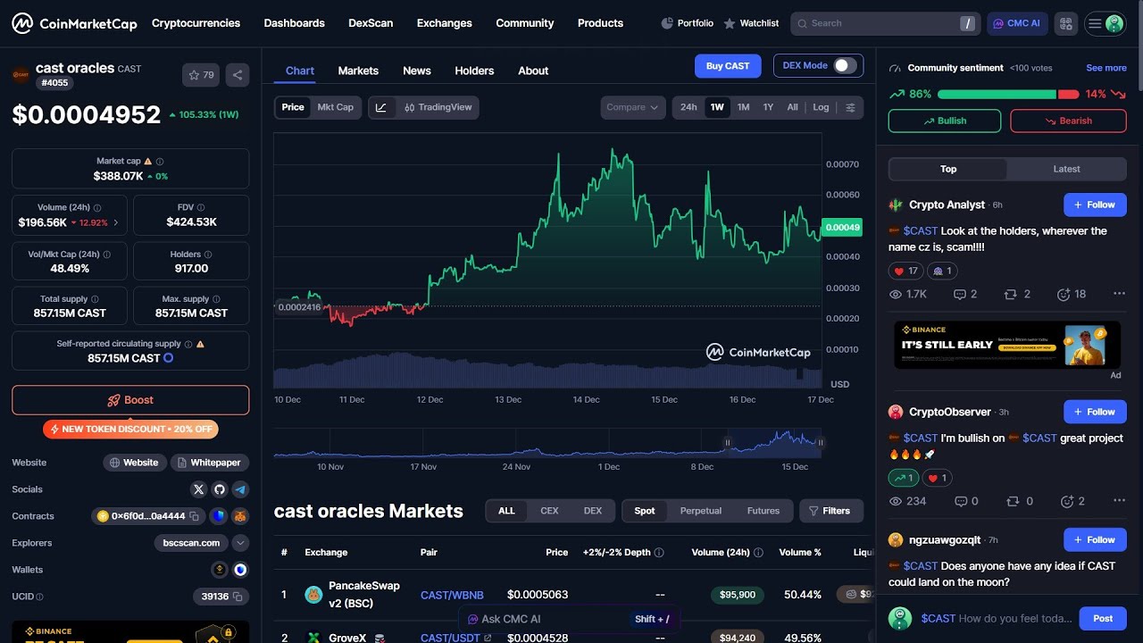Open the Watchlist page
This screenshot has height=643, width=1143.
click(x=751, y=23)
